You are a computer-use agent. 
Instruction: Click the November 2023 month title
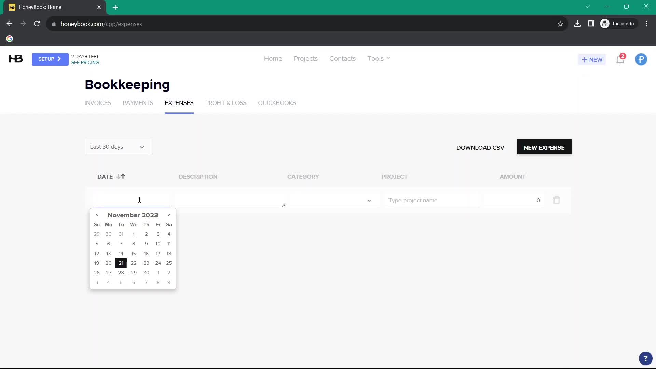click(x=133, y=215)
